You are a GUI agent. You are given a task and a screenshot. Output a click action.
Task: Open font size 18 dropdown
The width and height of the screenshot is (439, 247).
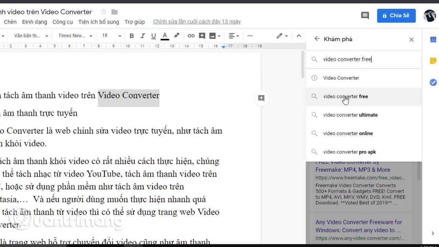112,36
